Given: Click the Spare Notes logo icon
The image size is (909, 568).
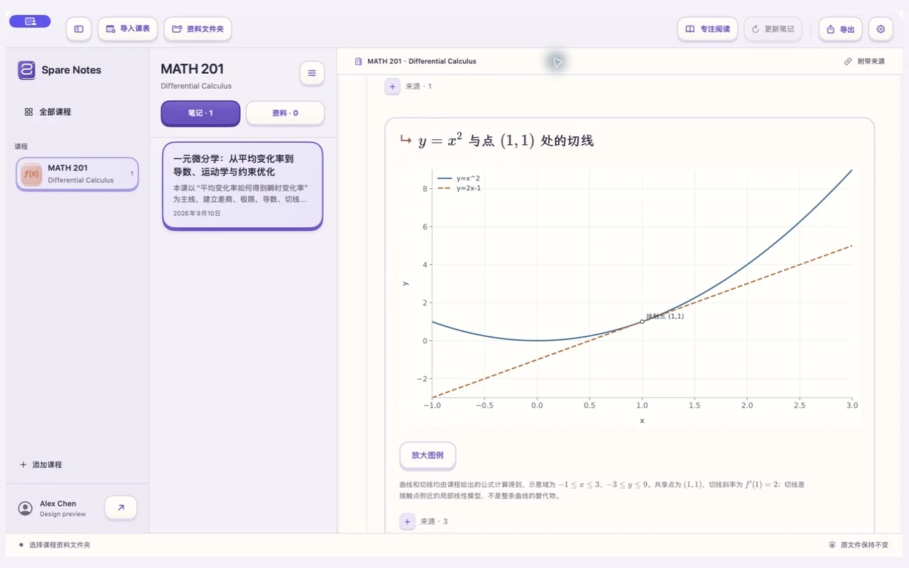Looking at the screenshot, I should coord(27,70).
